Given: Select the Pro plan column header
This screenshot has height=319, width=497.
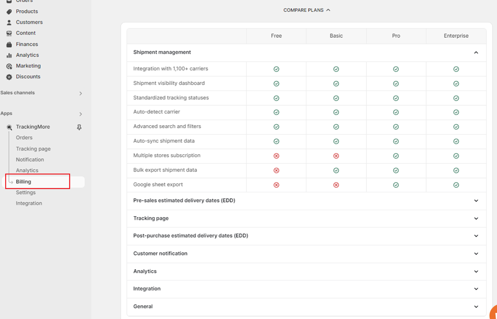Looking at the screenshot, I should [x=396, y=36].
